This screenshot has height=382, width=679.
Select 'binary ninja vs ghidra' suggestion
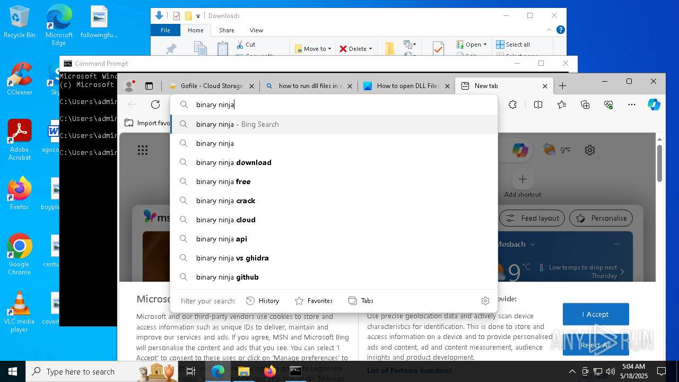[x=334, y=258]
